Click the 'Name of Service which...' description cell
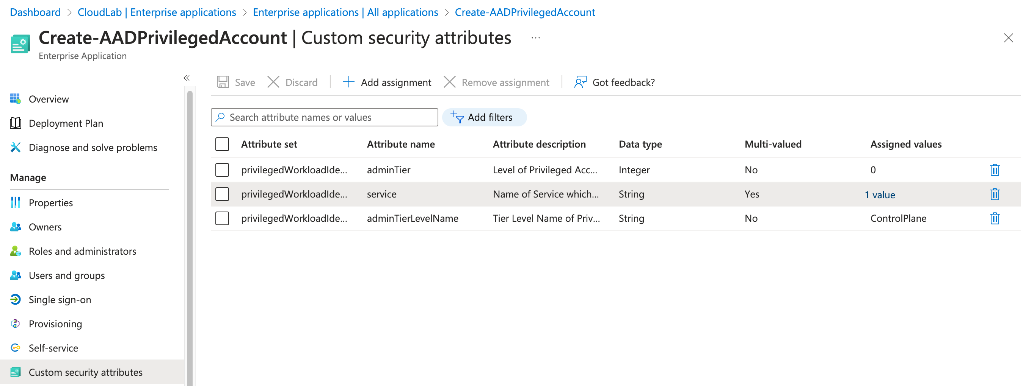This screenshot has height=386, width=1023. (546, 194)
